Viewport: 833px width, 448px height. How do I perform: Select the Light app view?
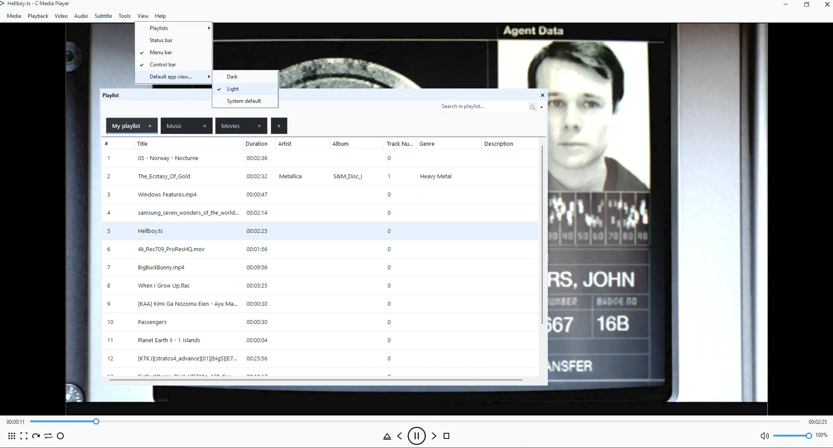pos(245,89)
